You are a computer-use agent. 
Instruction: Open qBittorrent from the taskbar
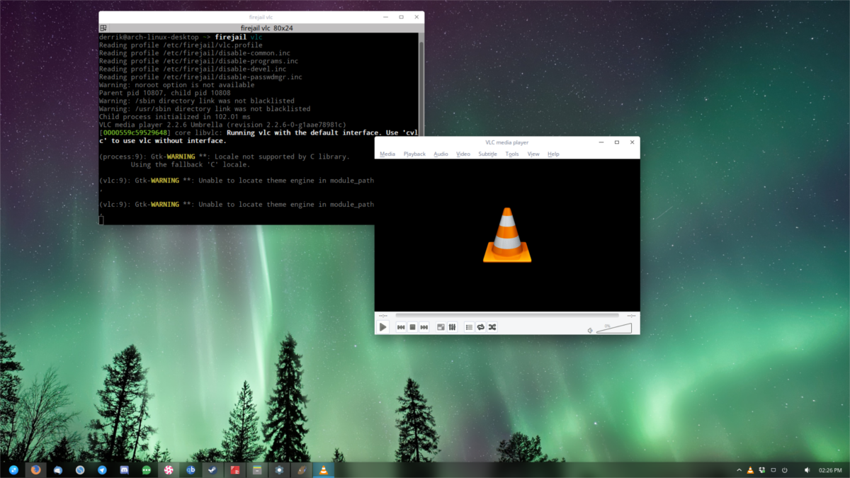[191, 470]
